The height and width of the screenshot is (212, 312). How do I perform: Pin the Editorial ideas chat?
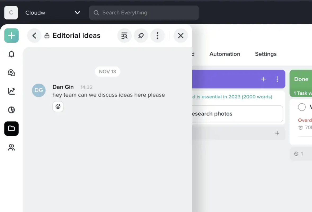pyautogui.click(x=141, y=36)
